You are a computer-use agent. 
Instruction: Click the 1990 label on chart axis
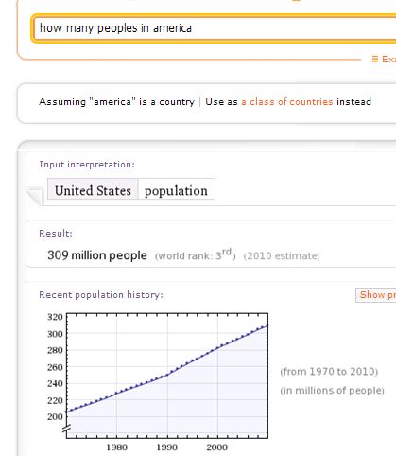(167, 447)
